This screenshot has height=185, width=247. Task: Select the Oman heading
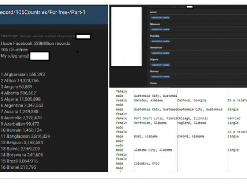click(153, 83)
